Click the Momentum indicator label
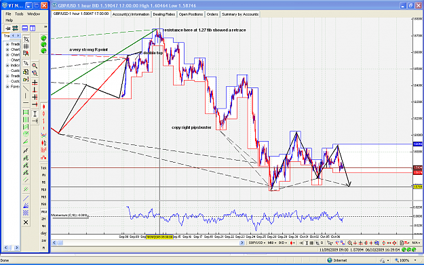This screenshot has height=265, width=424. (69, 216)
